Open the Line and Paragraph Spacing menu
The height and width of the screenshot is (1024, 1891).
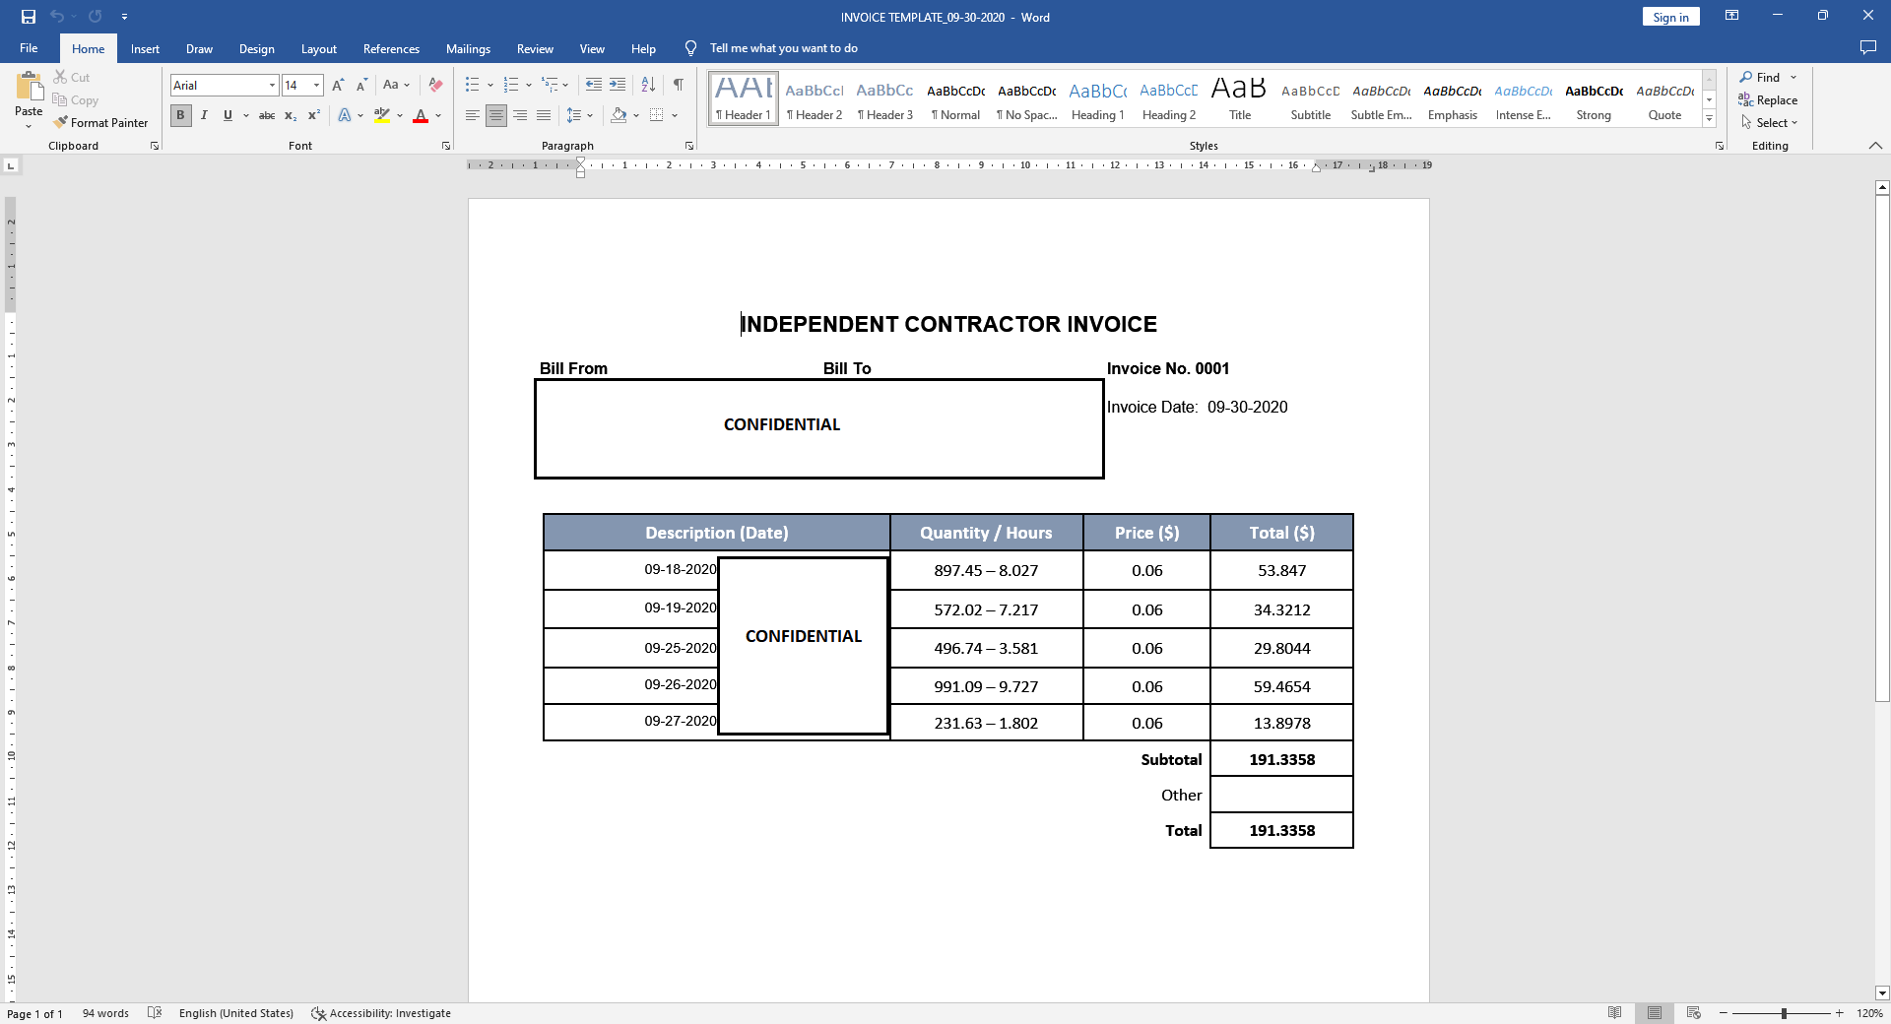pyautogui.click(x=579, y=116)
